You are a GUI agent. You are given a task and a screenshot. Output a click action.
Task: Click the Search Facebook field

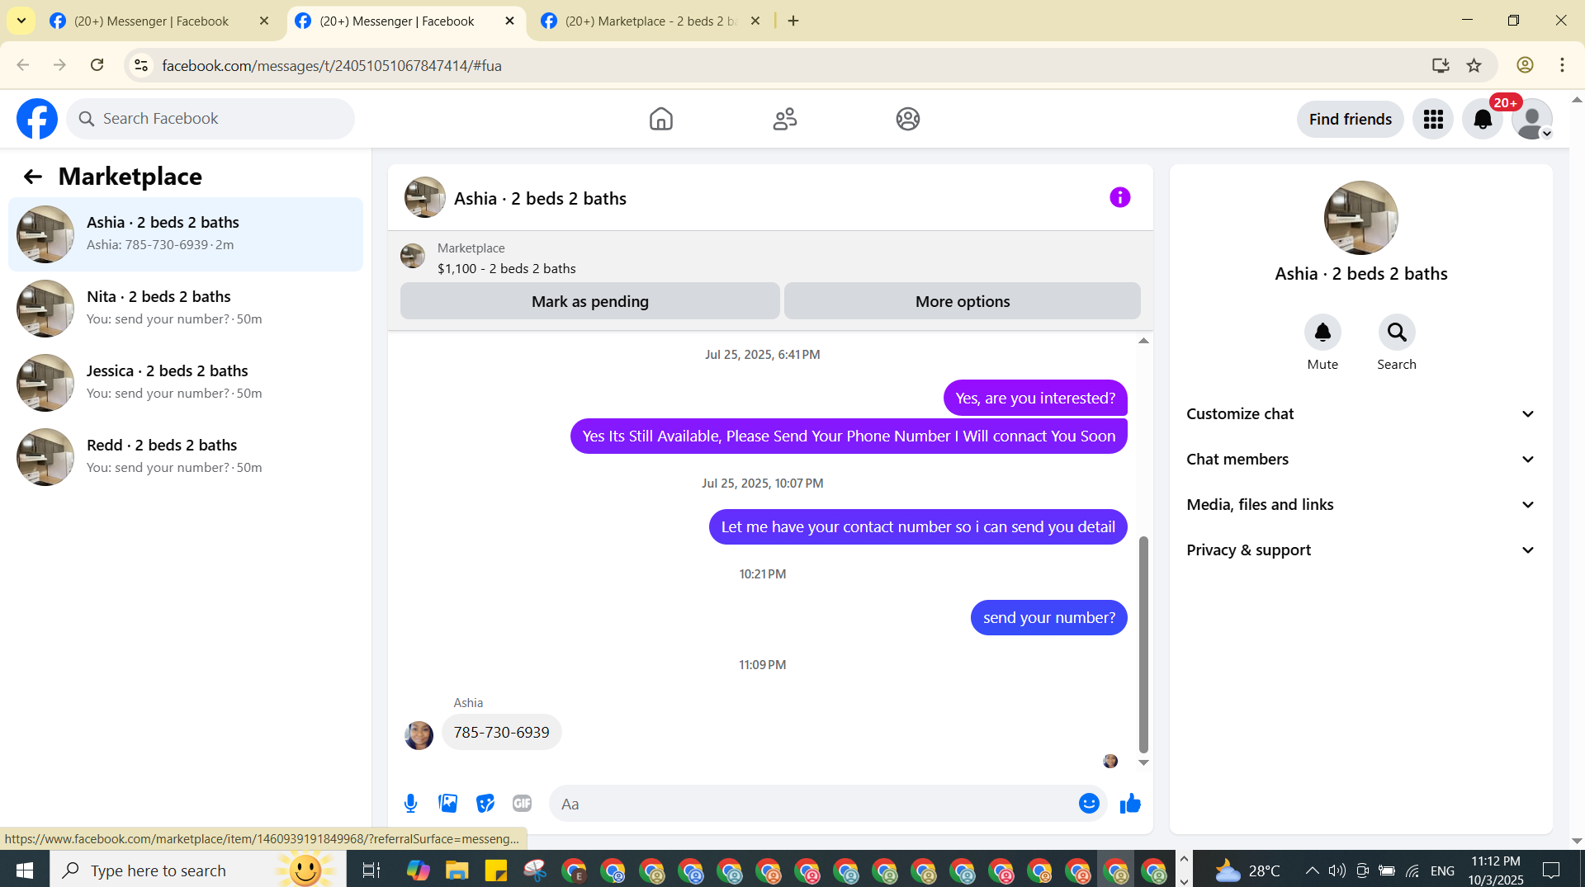pos(211,119)
